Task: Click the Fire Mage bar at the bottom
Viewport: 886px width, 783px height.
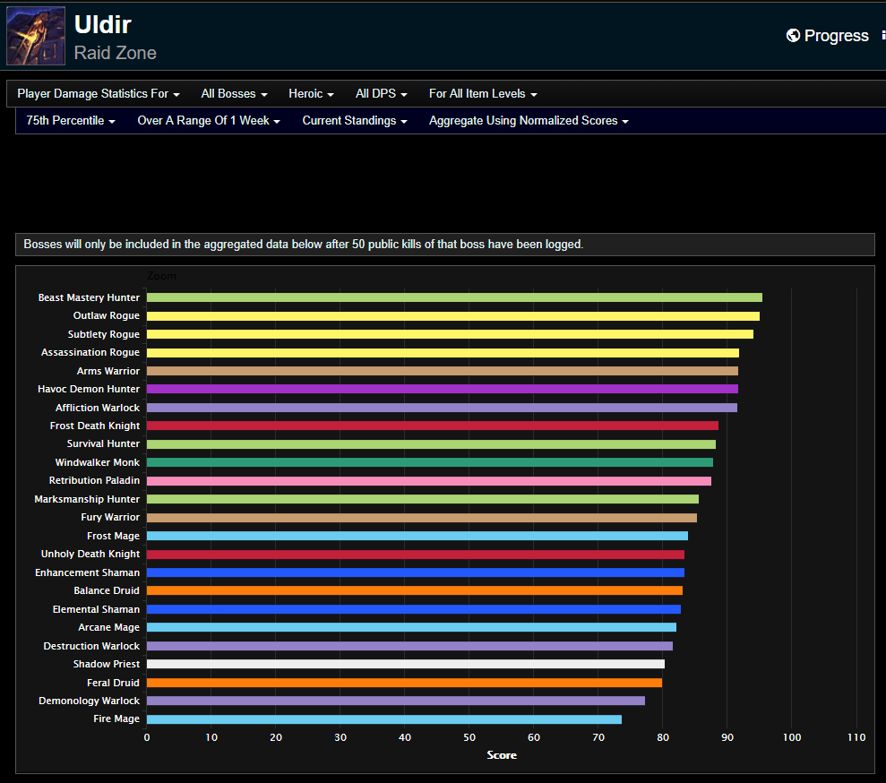Action: click(x=385, y=718)
